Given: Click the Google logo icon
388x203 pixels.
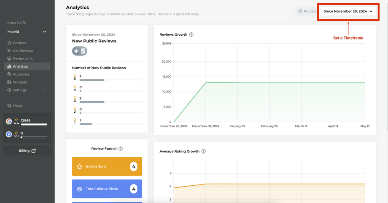Looking at the screenshot, I should [x=9, y=121].
